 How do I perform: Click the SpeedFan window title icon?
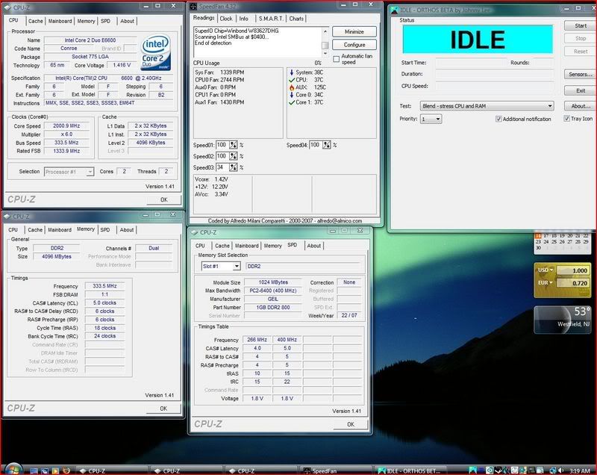pyautogui.click(x=193, y=6)
